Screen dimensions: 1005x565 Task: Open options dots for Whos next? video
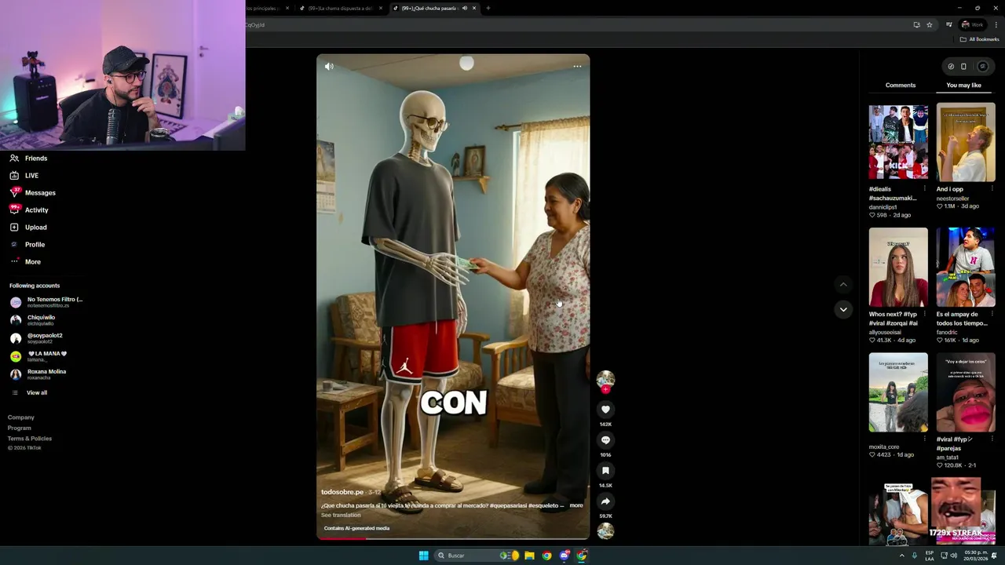click(924, 314)
